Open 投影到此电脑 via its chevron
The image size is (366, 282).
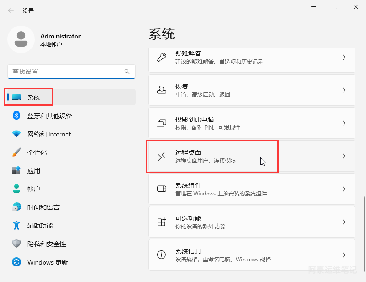(344, 123)
